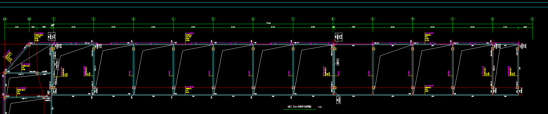Select the upper column square on axis 11
The image size is (548, 114).
(x=453, y=49)
